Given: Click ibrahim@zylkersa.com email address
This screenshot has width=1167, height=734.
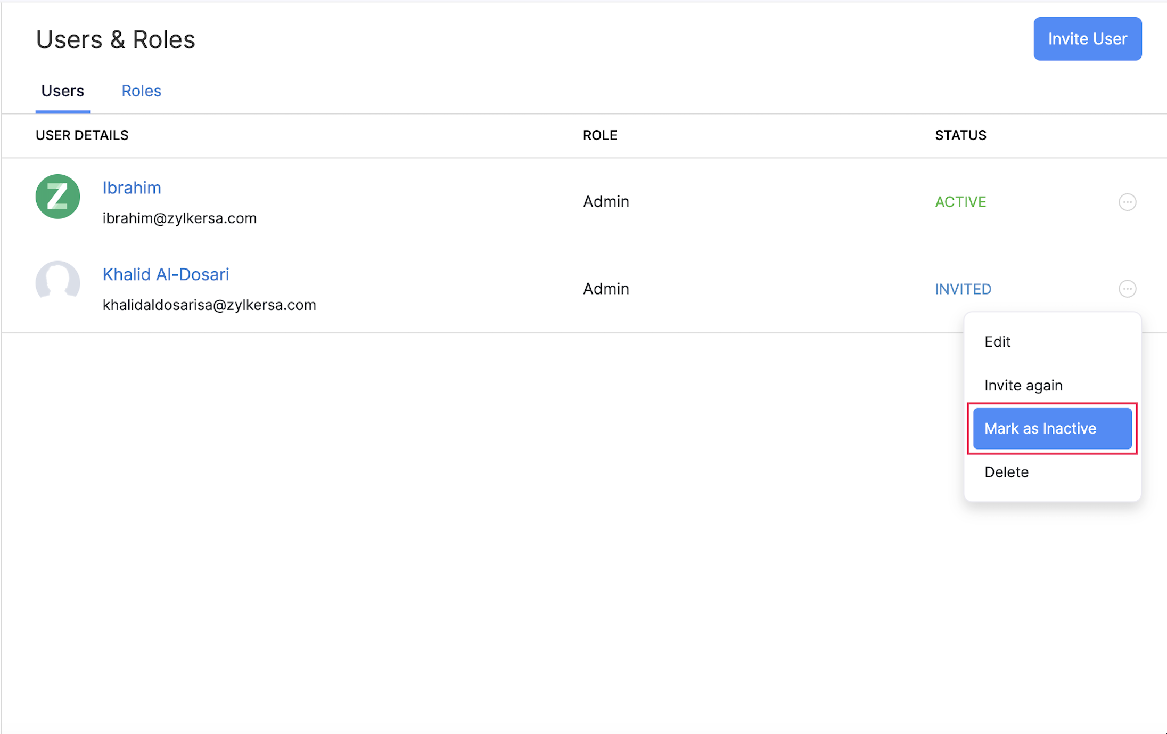Looking at the screenshot, I should (179, 218).
